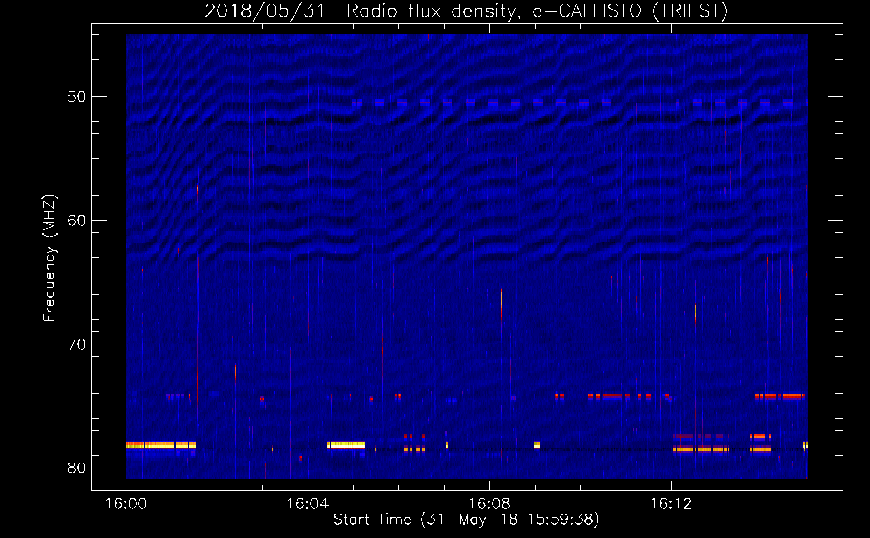The image size is (870, 538).
Task: Click the 16:12 time tick label
Action: pyautogui.click(x=671, y=504)
